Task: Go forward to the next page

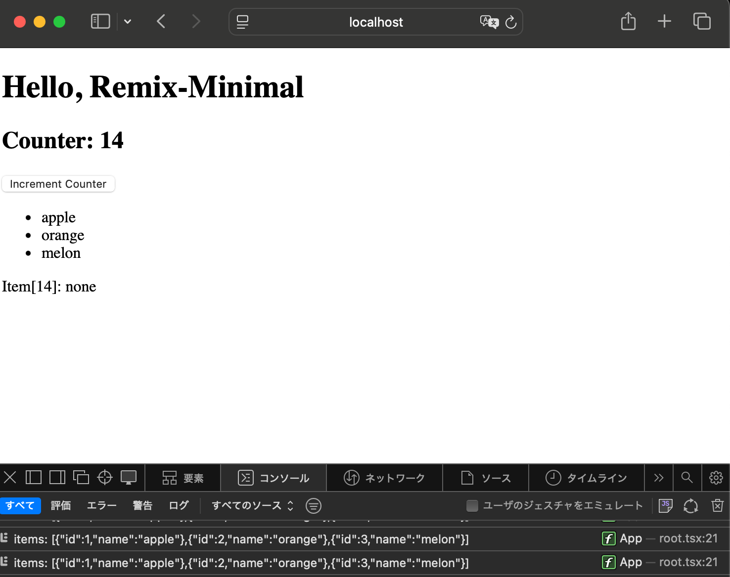Action: [x=196, y=21]
